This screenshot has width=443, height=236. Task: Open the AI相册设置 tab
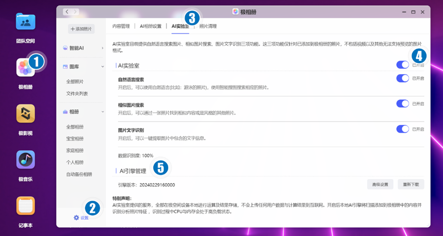point(151,26)
